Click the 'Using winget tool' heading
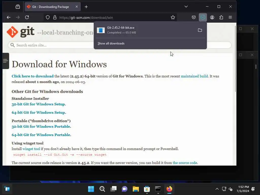This screenshot has height=195, width=260. pyautogui.click(x=27, y=143)
